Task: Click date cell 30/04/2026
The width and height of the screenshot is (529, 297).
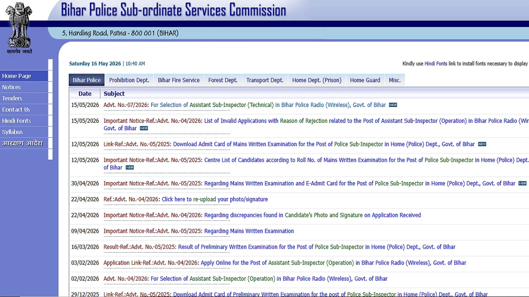Action: 85,183
